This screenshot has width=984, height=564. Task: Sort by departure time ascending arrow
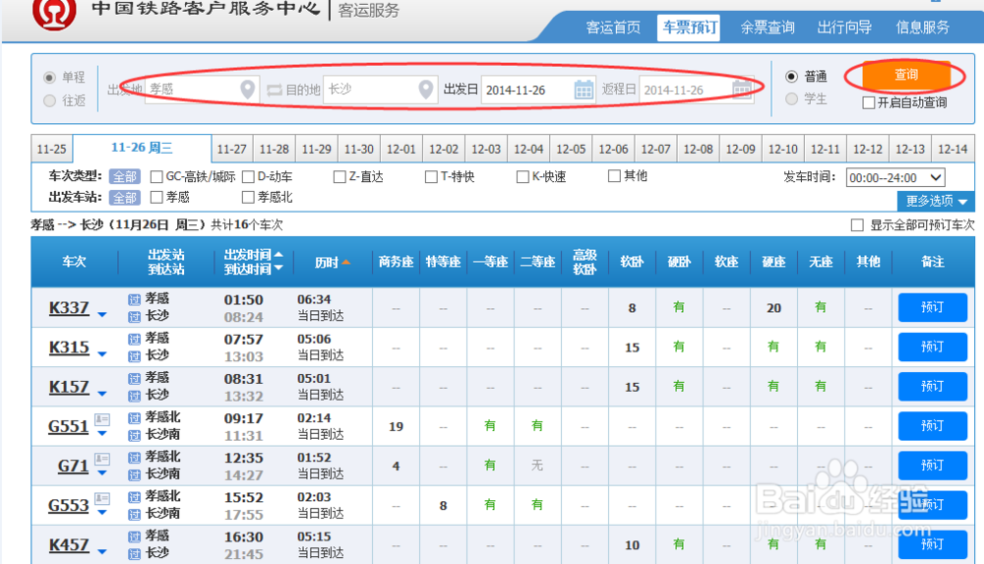278,254
